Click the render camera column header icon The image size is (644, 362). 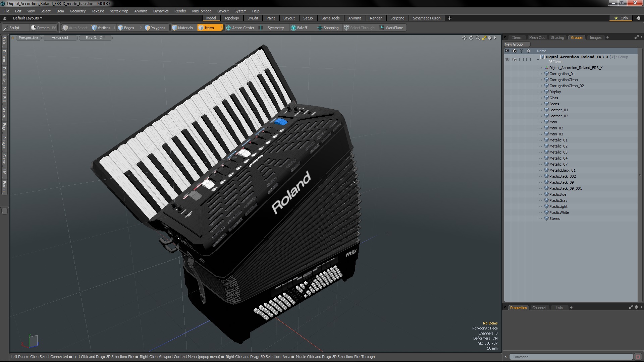click(x=514, y=51)
